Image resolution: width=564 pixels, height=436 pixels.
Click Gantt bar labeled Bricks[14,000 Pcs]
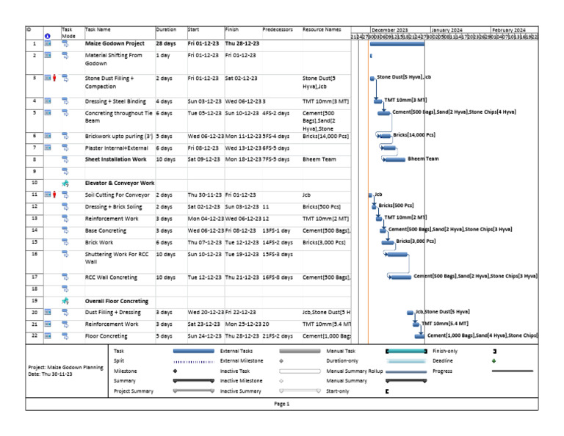[x=384, y=136]
